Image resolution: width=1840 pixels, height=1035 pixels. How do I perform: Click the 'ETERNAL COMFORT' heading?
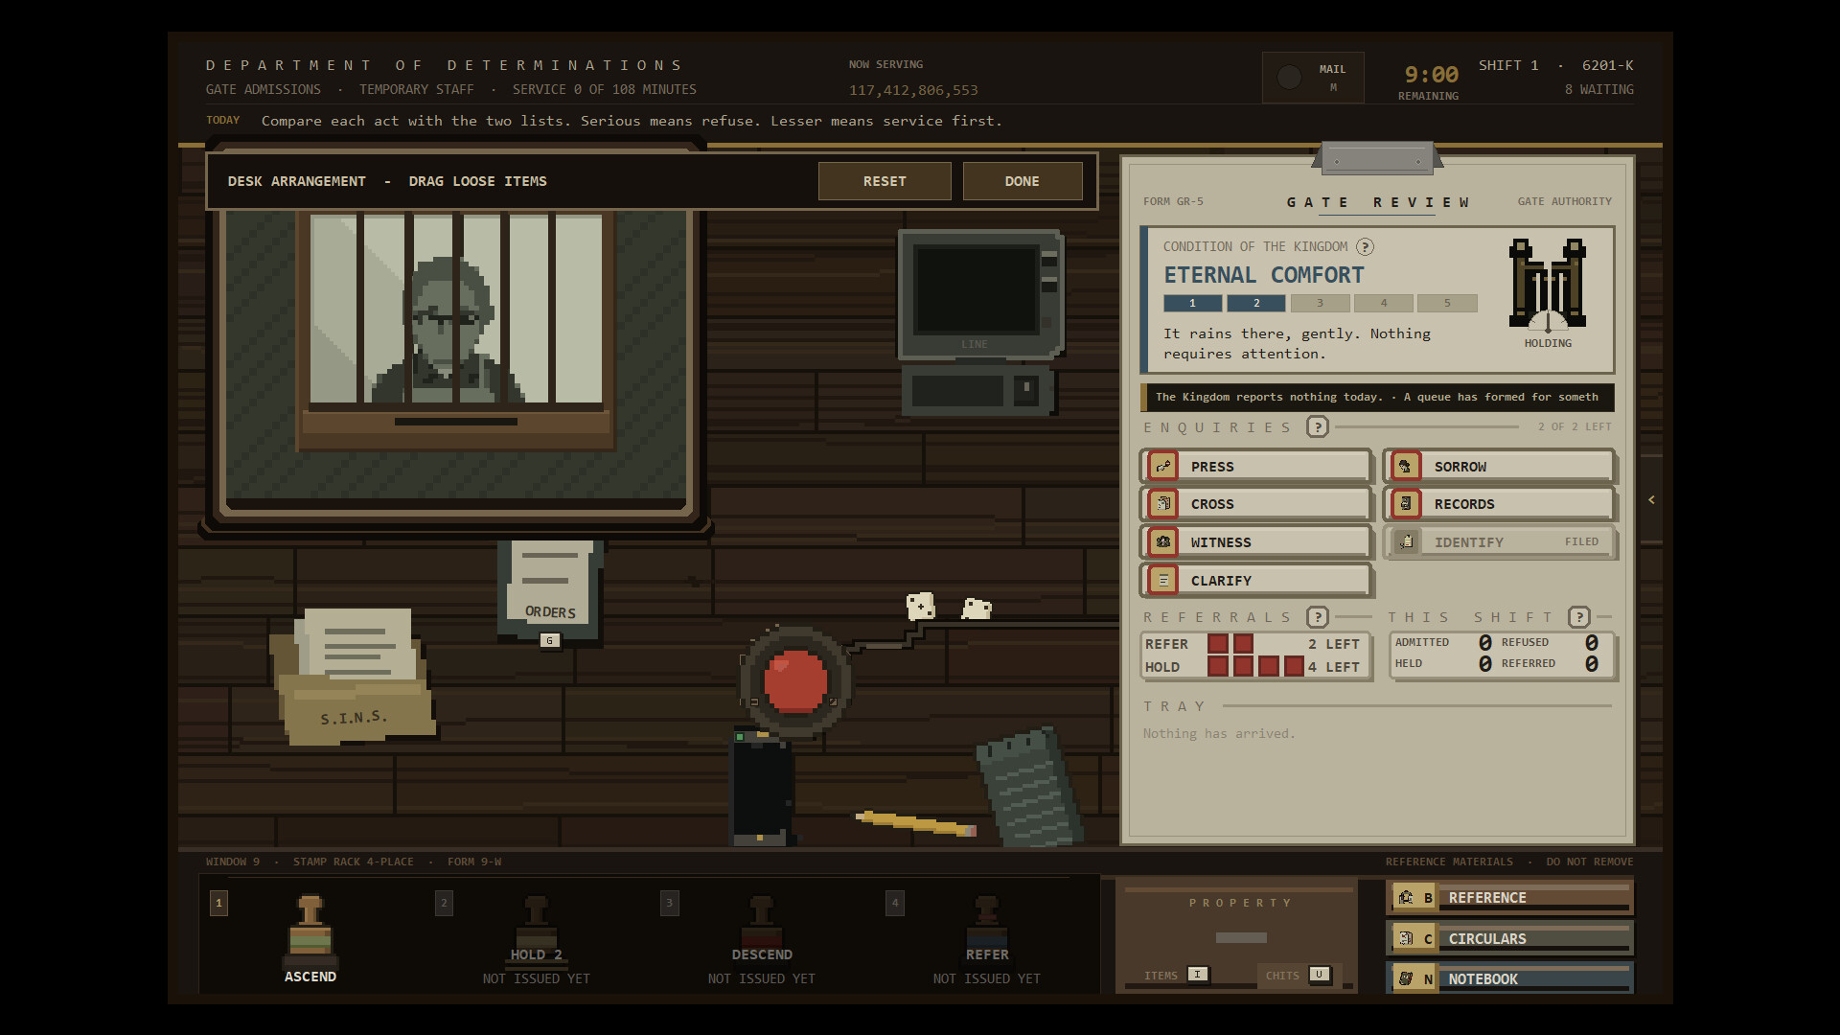1264,275
